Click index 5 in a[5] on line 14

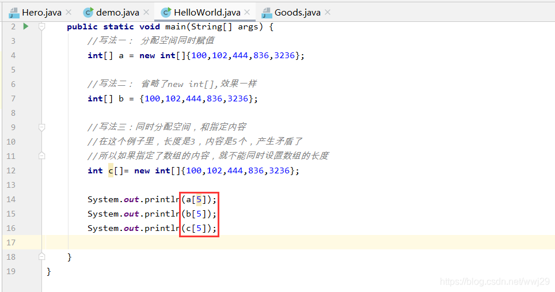pyautogui.click(x=199, y=200)
